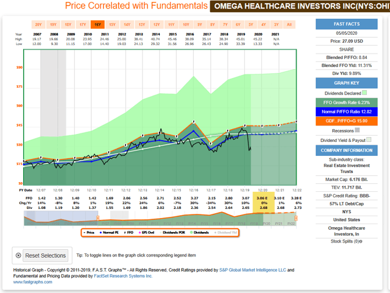Toggle the FFO legend item

[129, 233]
